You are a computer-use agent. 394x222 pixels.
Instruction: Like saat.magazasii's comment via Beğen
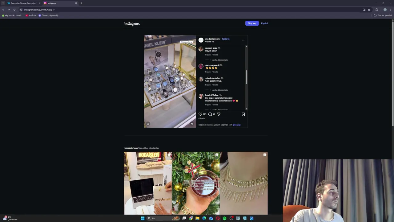[x=208, y=72]
